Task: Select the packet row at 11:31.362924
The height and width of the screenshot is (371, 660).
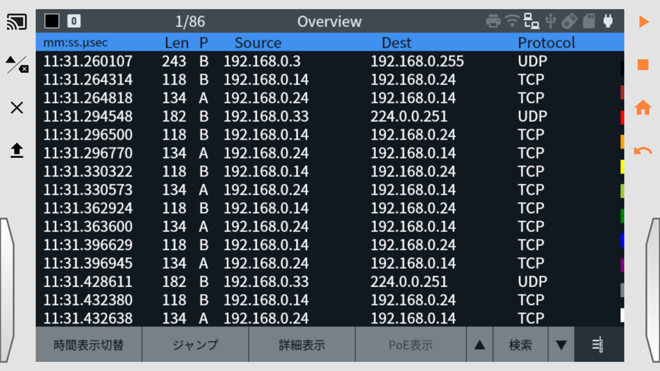Action: coord(329,208)
